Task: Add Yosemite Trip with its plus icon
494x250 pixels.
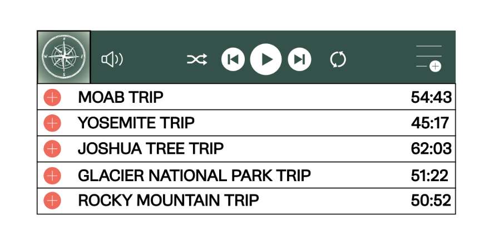Action: (52, 123)
